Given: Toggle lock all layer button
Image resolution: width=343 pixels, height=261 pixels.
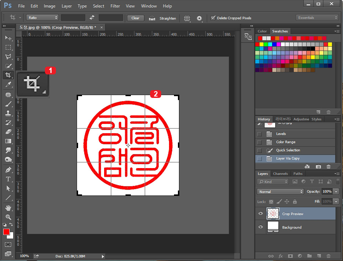Looking at the screenshot, I should click(x=295, y=202).
